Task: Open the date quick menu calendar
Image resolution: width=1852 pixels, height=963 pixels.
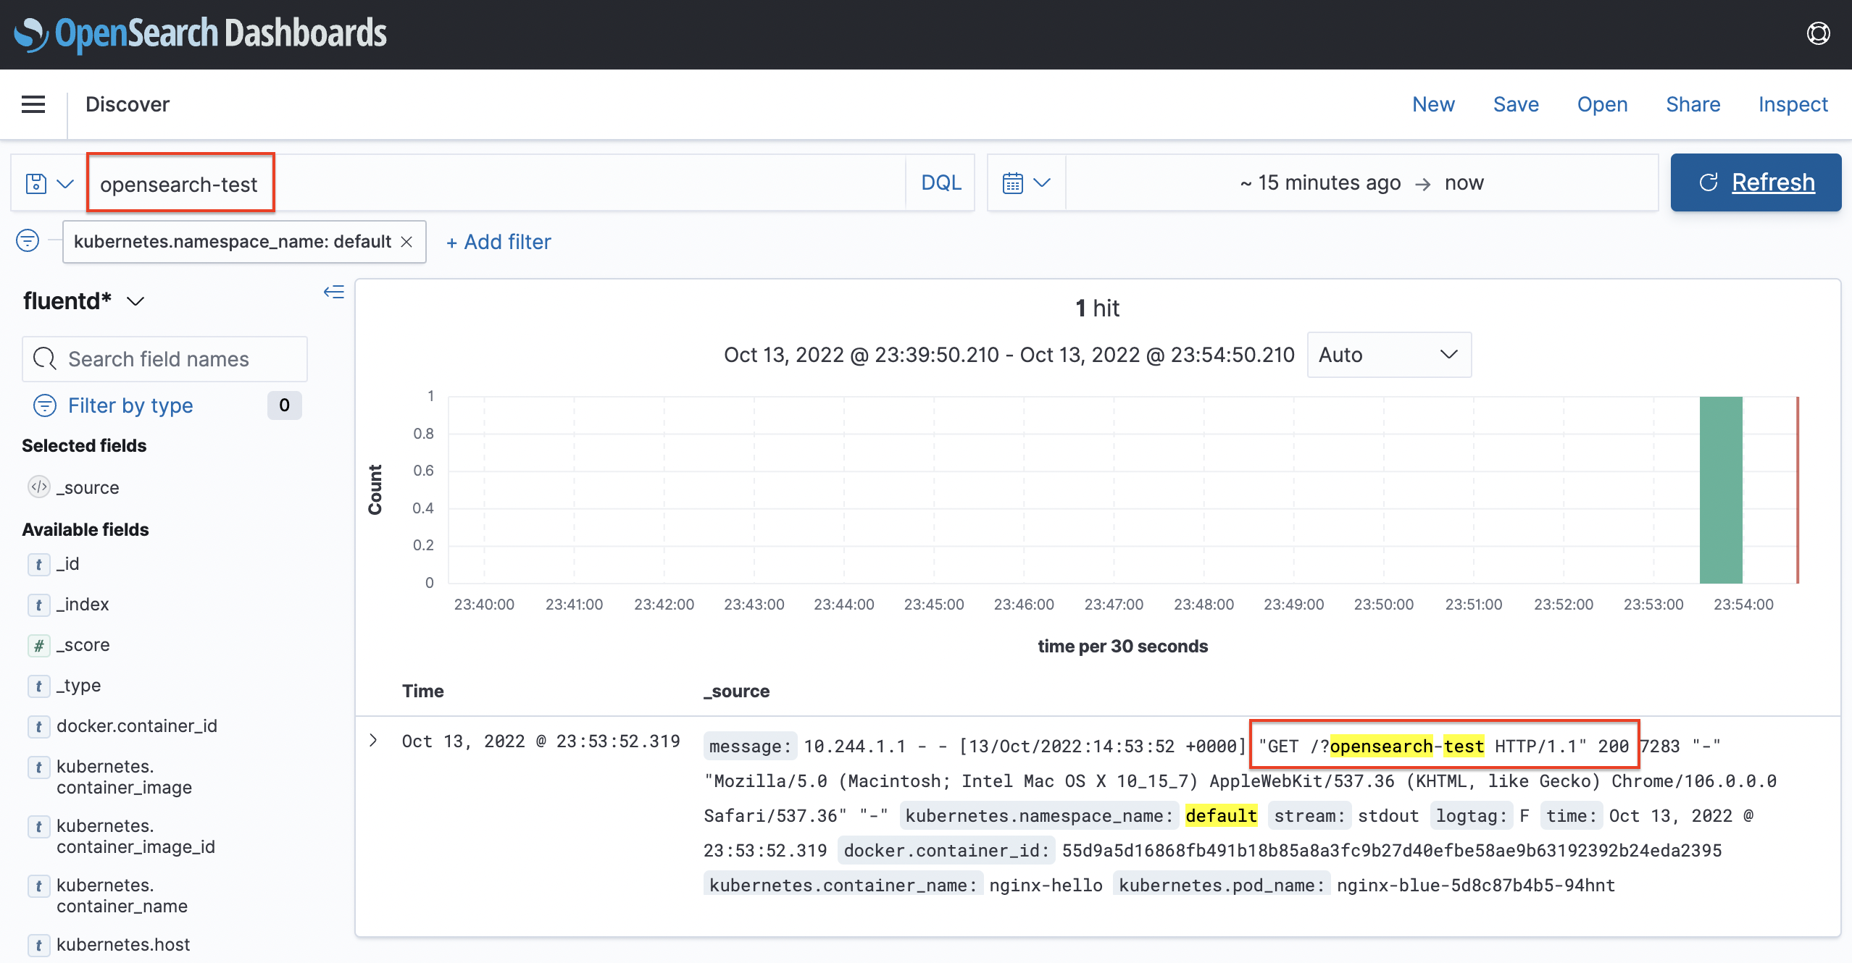Action: [x=1026, y=183]
